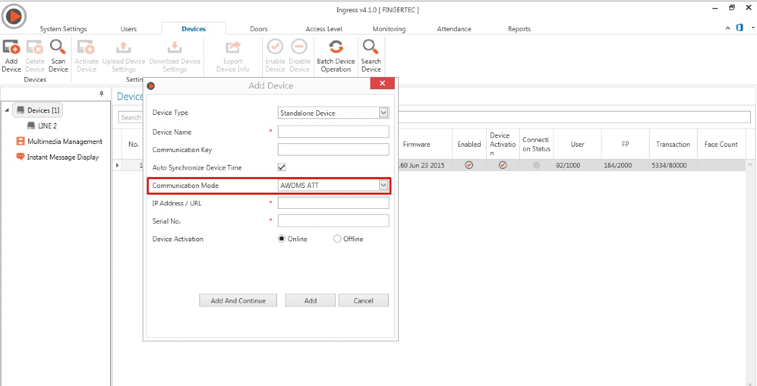Click the Device Activation check icon in row

(503, 165)
